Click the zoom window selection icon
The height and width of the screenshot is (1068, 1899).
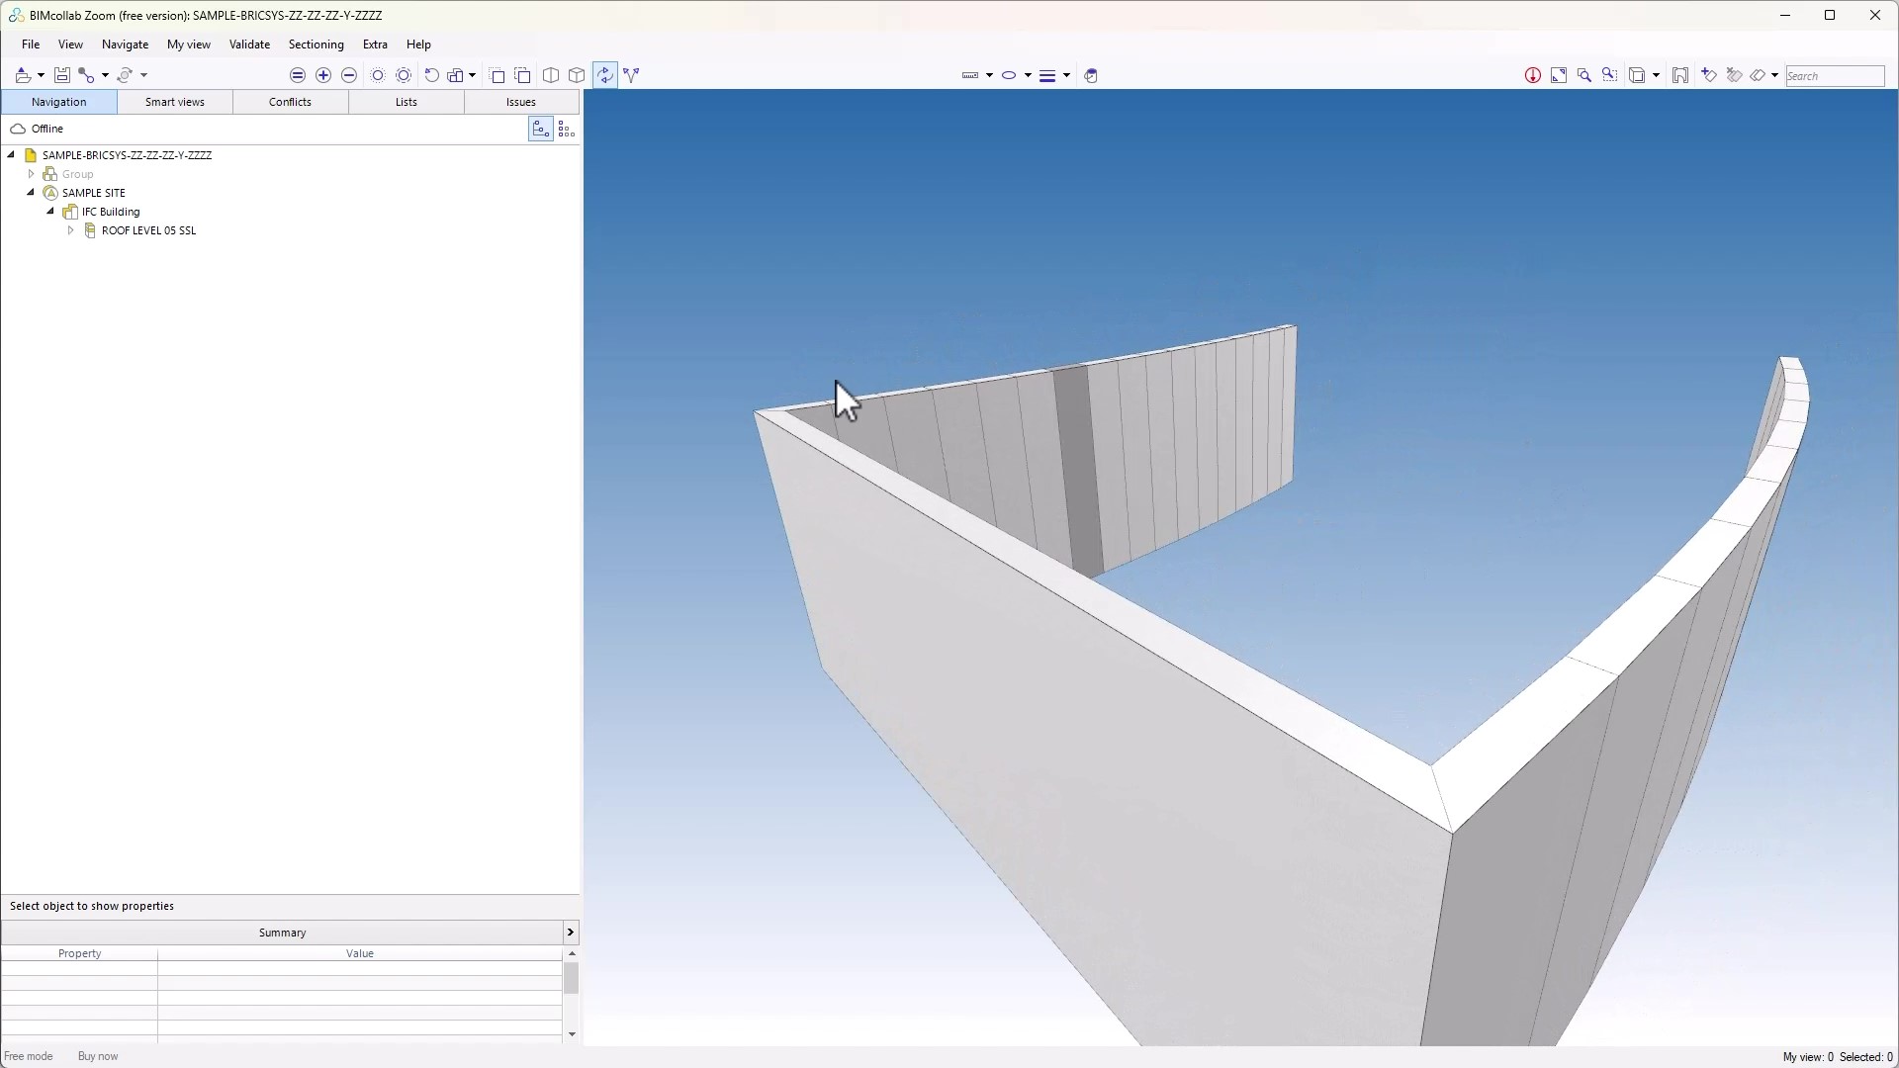[x=1610, y=75]
